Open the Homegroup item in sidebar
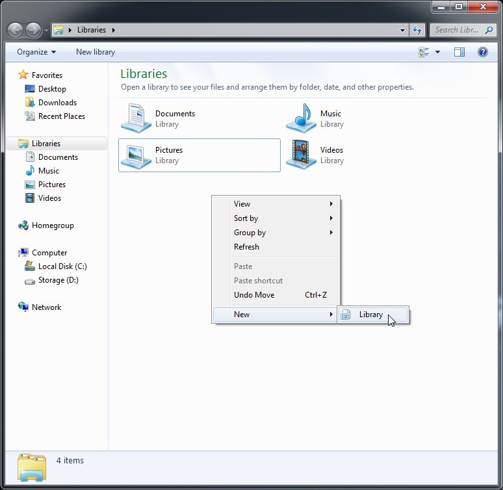The height and width of the screenshot is (490, 503). tap(53, 226)
